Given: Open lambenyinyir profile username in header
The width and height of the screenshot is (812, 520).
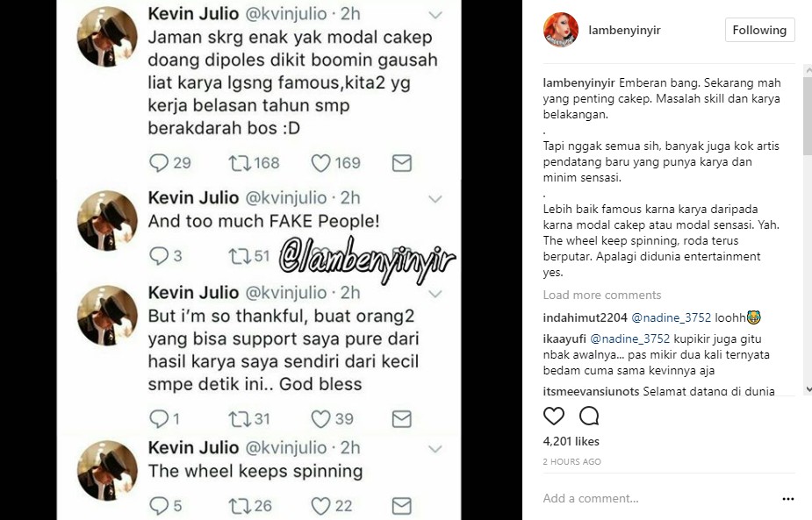Looking at the screenshot, I should click(x=624, y=30).
